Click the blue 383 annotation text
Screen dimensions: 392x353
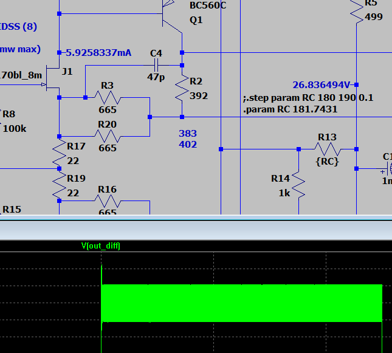click(x=188, y=134)
